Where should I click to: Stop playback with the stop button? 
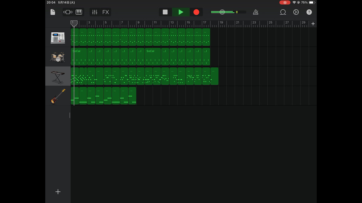click(x=165, y=12)
